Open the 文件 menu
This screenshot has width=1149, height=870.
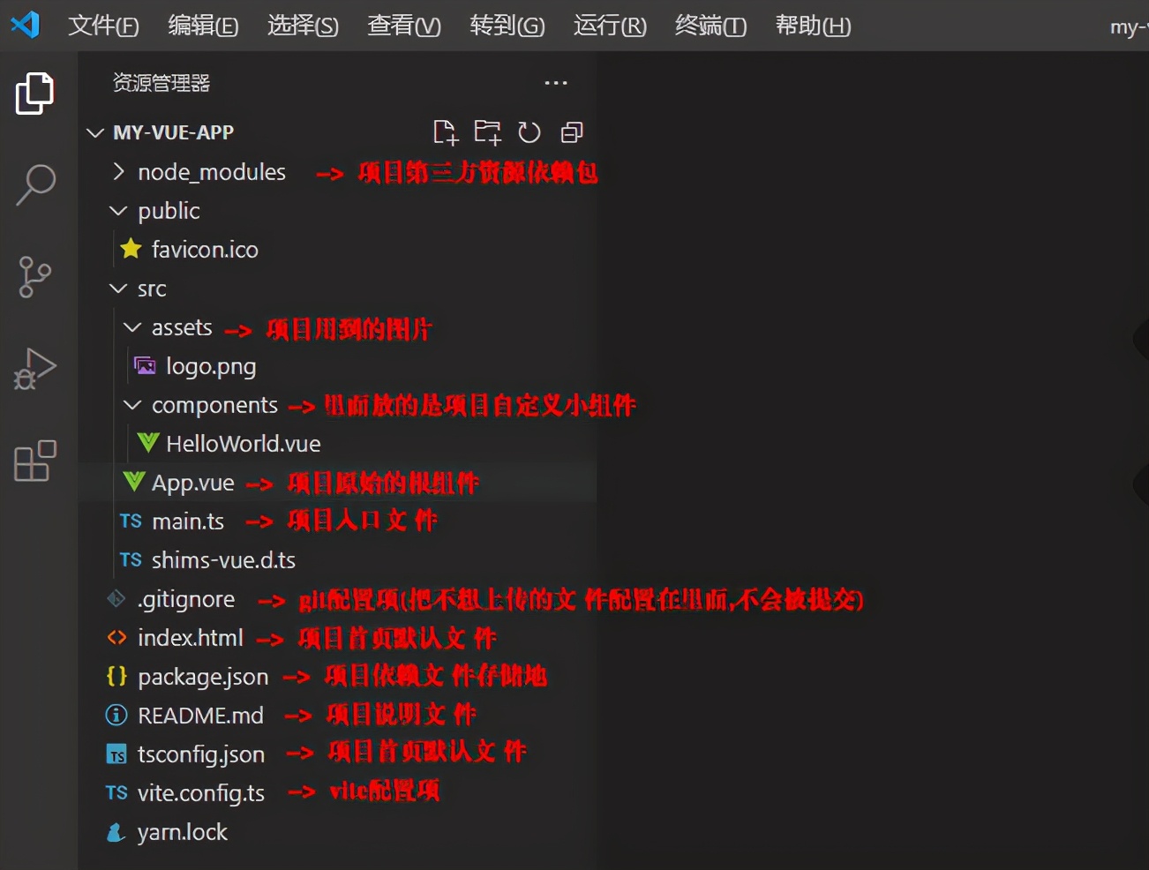point(103,26)
